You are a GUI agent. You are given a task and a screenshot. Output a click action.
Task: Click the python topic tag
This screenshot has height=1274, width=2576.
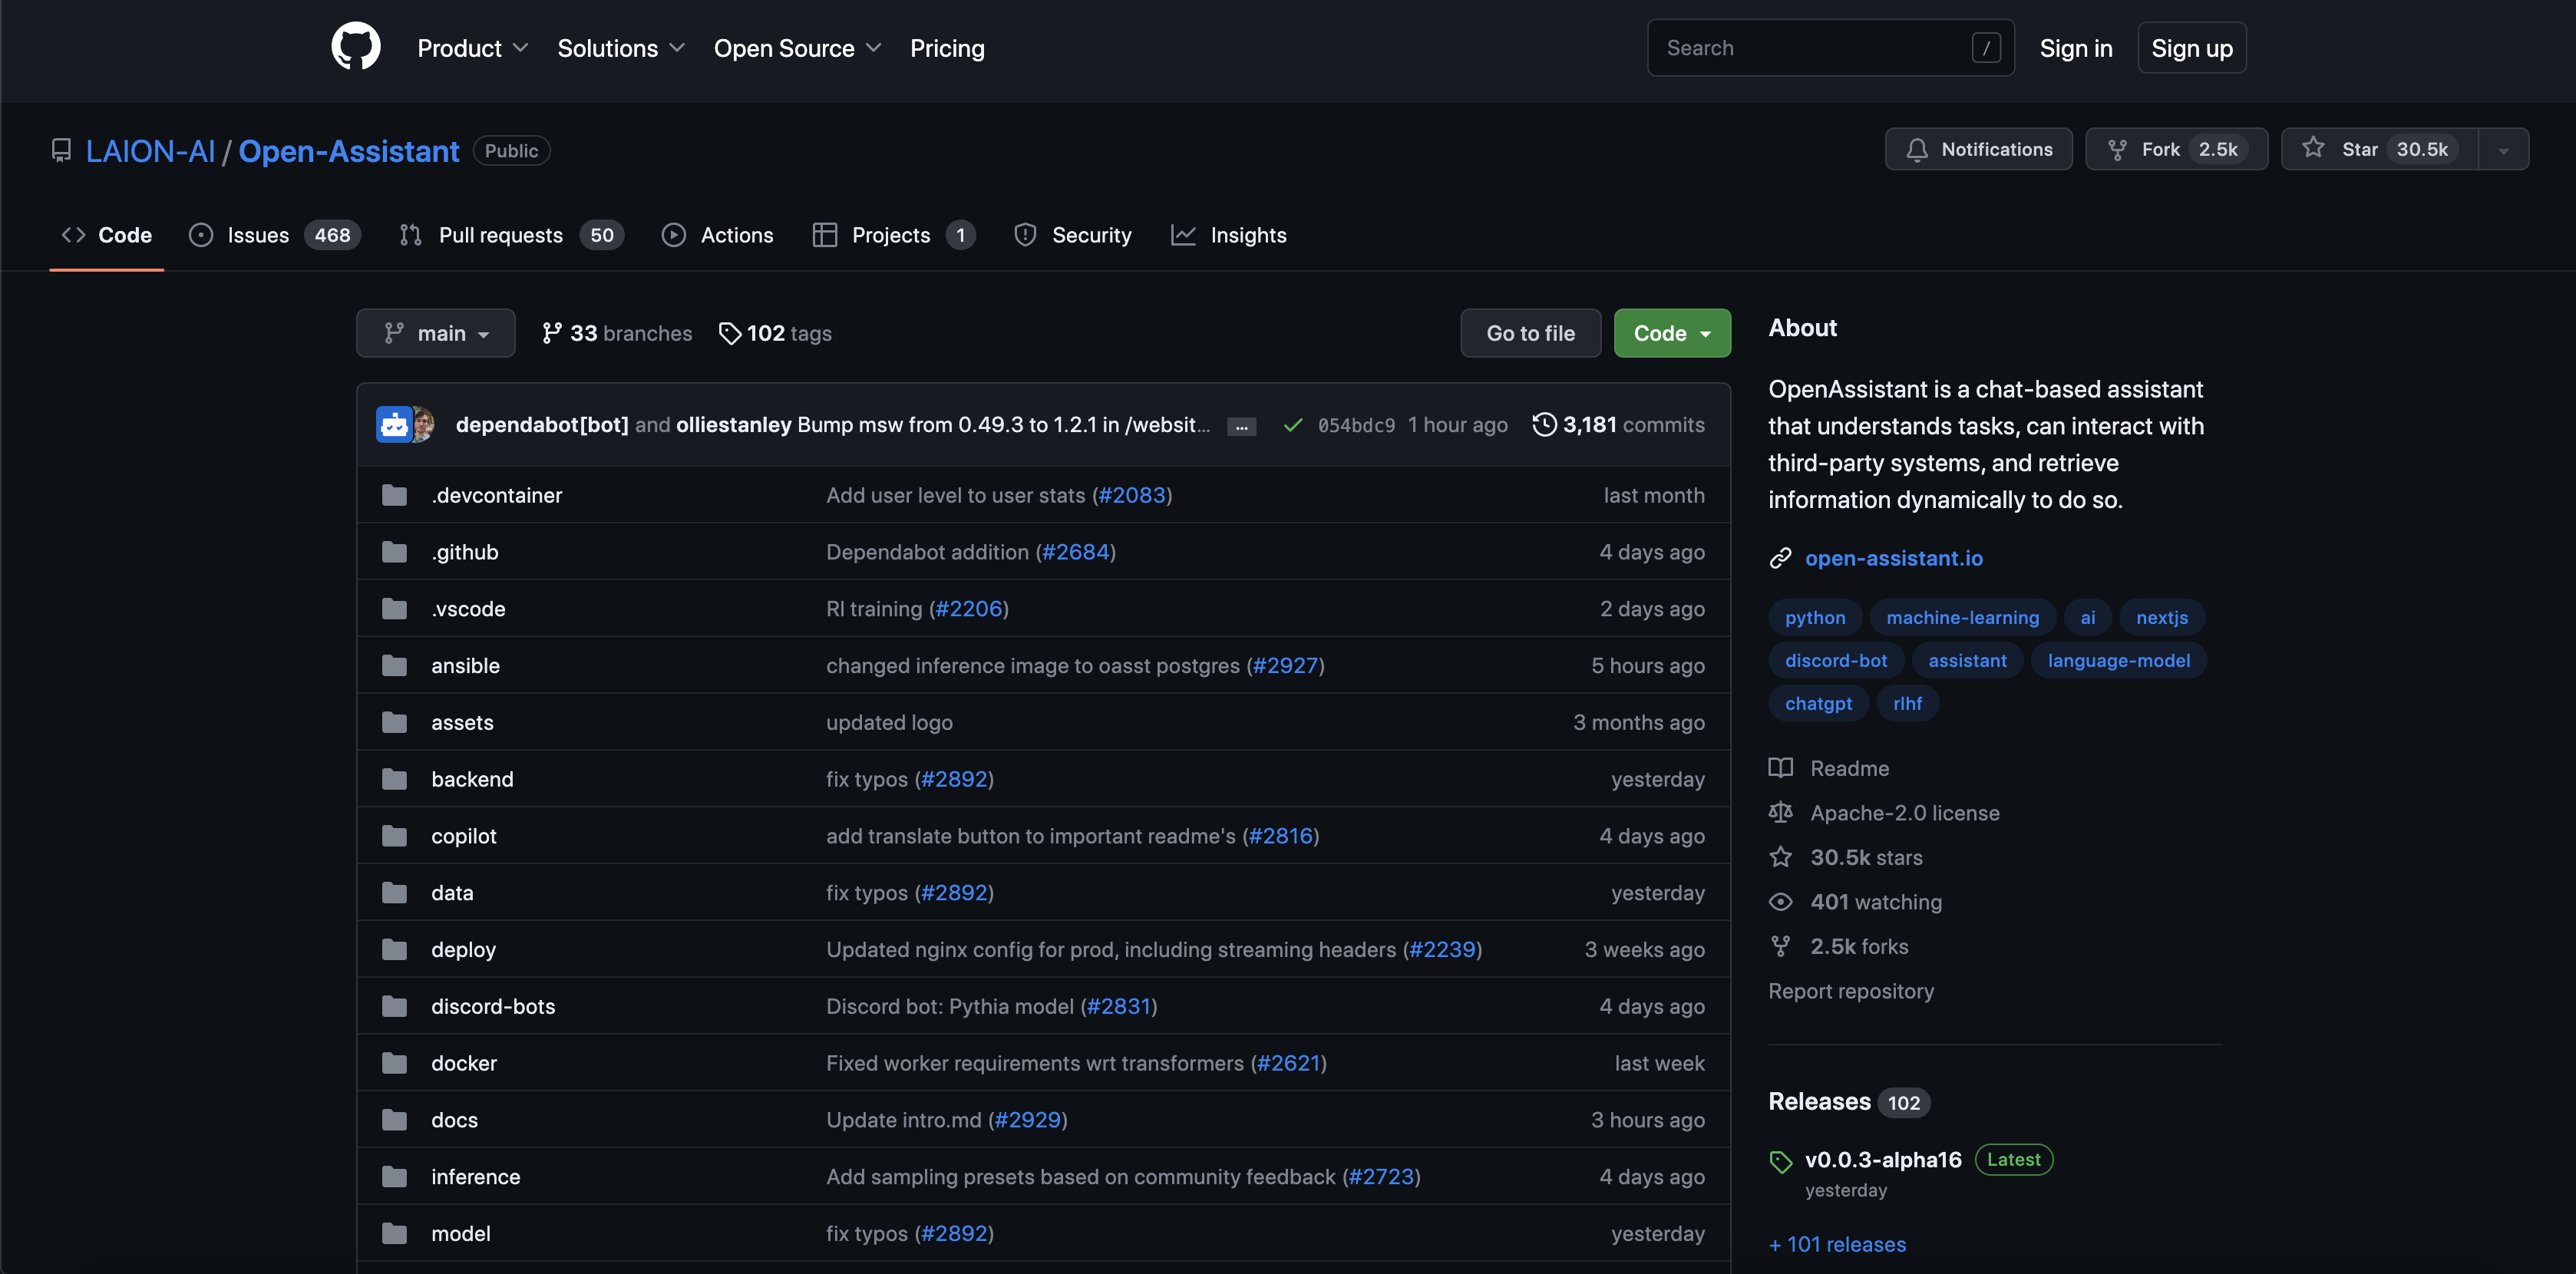[x=1815, y=617]
